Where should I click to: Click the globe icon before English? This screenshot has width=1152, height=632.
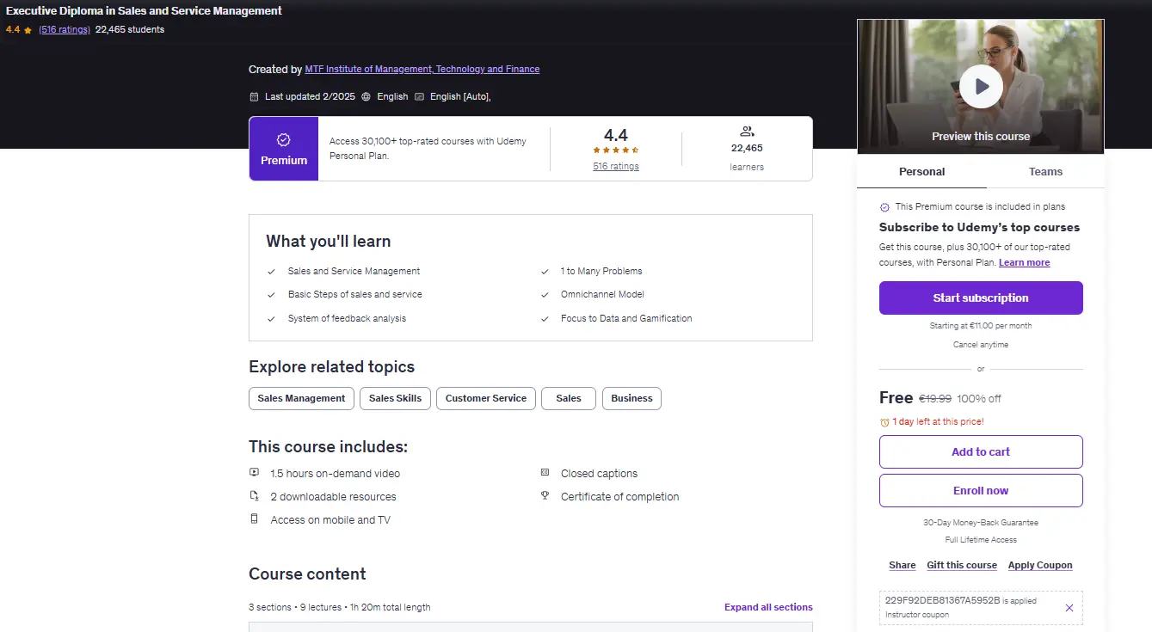(x=367, y=96)
